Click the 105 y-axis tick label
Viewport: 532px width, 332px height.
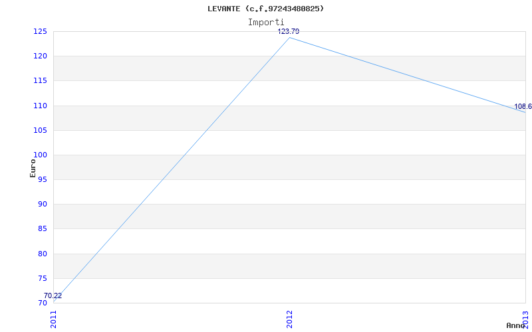tap(40, 130)
